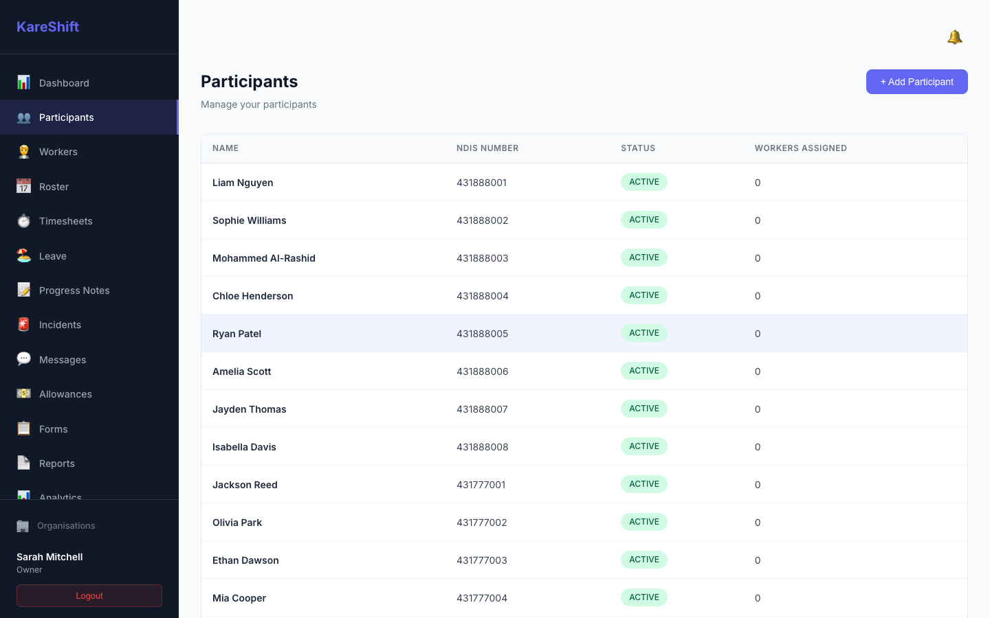Click the Workers Assigned column header

(801, 148)
